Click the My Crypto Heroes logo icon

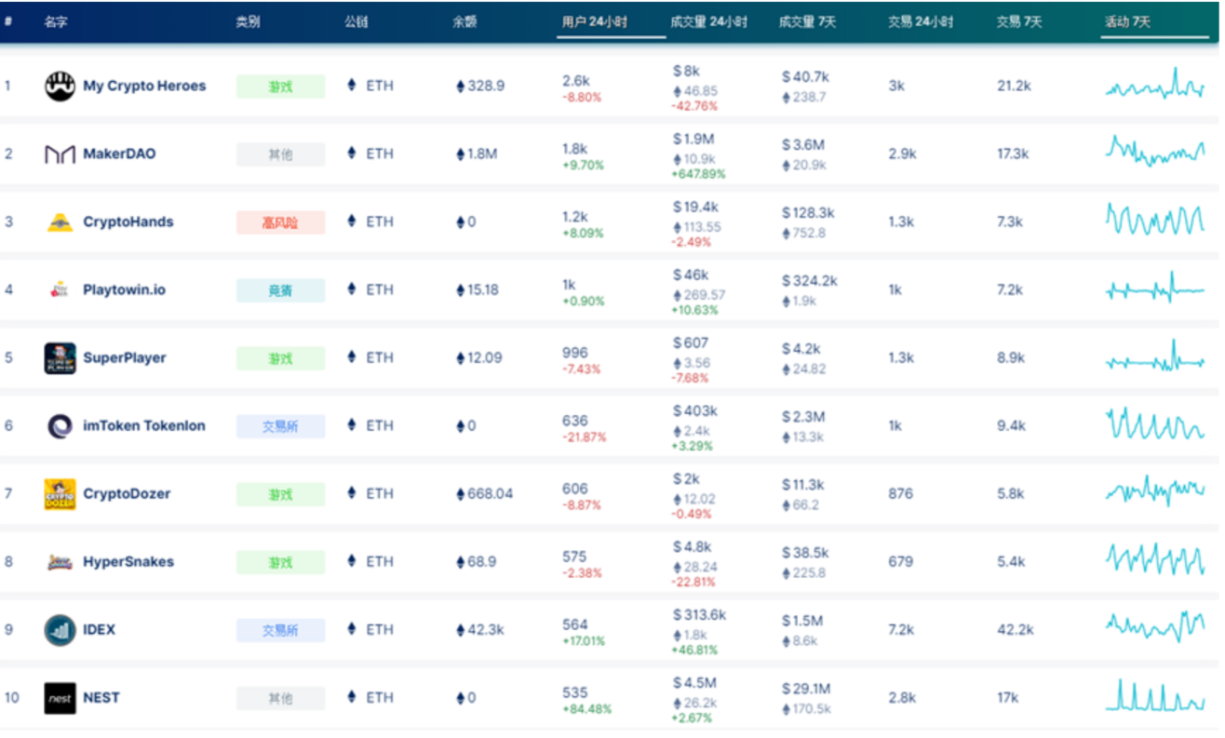point(60,86)
